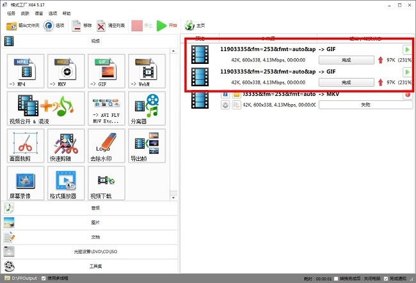Open the 视频下载 video downloader
Viewport: 416px width, 283px height.
click(x=106, y=183)
